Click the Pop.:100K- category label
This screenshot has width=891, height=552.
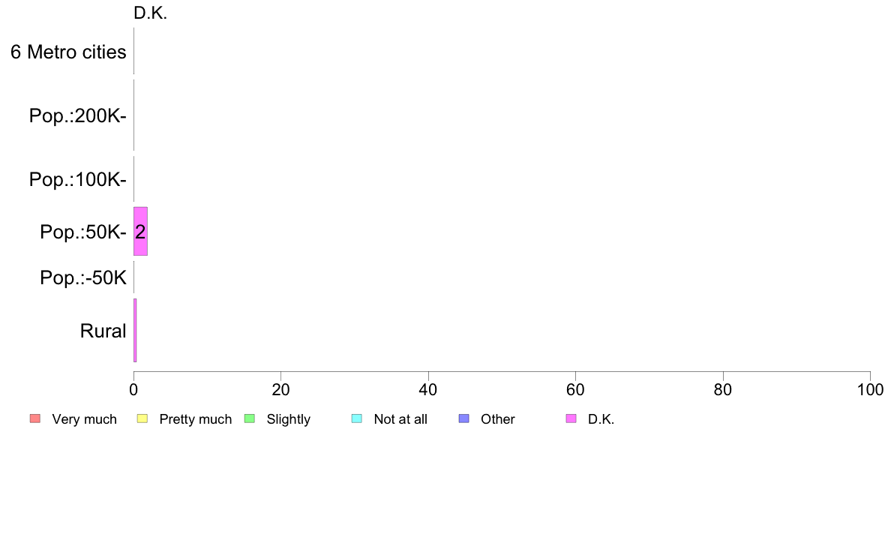click(77, 179)
